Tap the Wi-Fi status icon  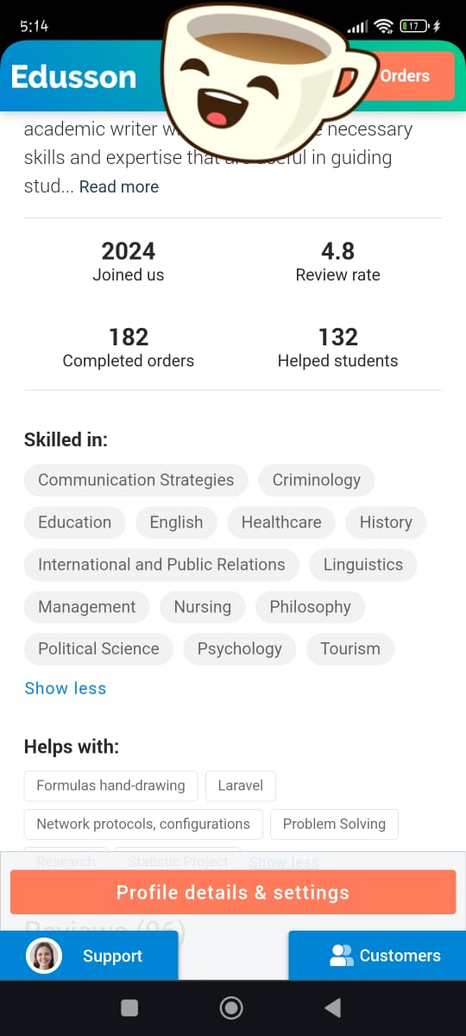click(x=385, y=27)
